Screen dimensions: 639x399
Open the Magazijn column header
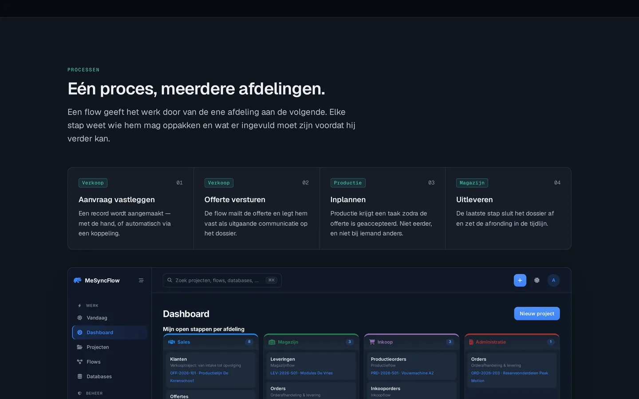(311, 342)
